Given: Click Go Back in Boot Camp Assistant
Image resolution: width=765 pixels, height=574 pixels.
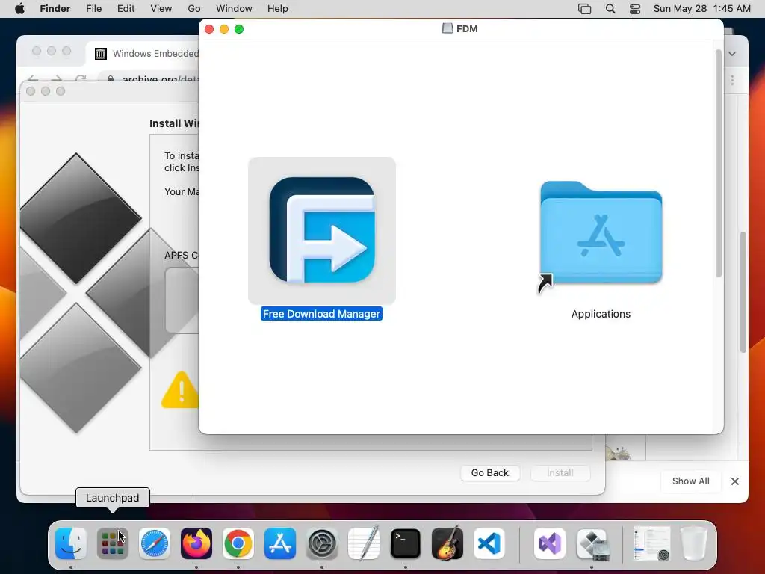Looking at the screenshot, I should coord(490,472).
